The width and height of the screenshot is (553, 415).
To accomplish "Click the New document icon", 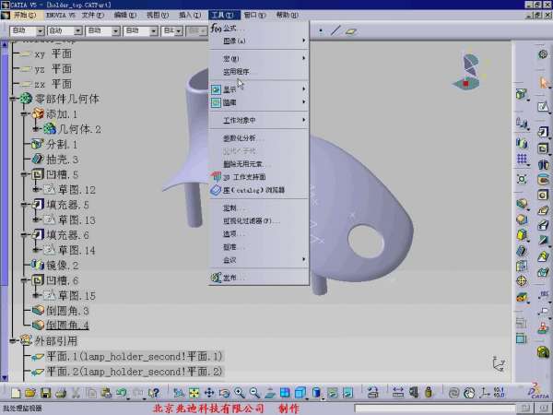I will point(16,393).
